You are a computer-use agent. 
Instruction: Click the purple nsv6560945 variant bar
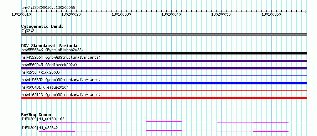click(x=164, y=68)
